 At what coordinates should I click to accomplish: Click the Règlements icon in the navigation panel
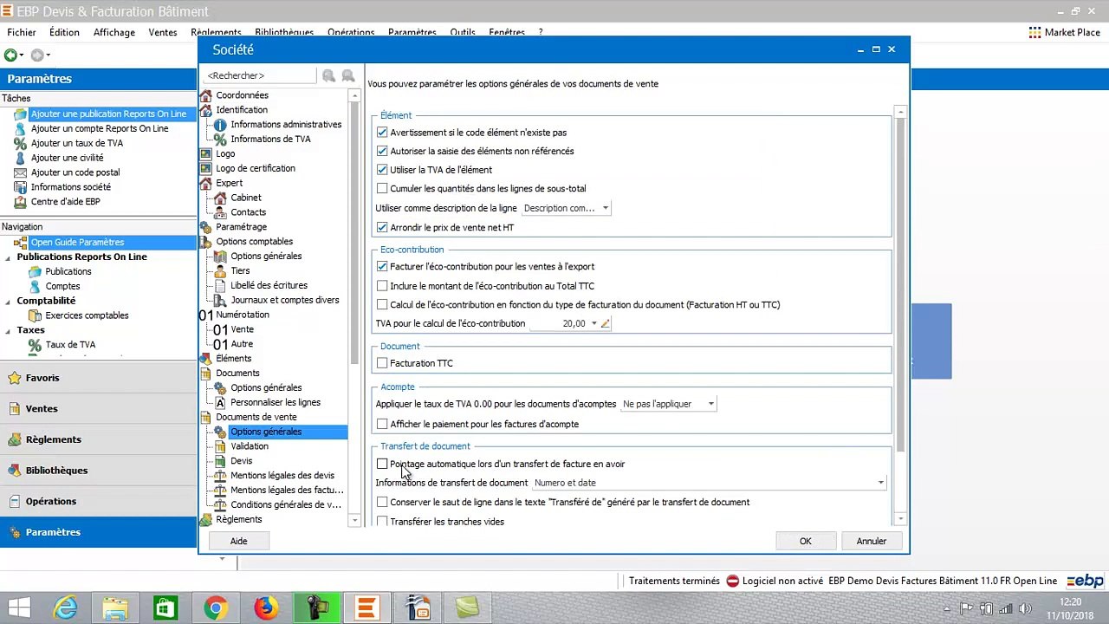point(14,439)
